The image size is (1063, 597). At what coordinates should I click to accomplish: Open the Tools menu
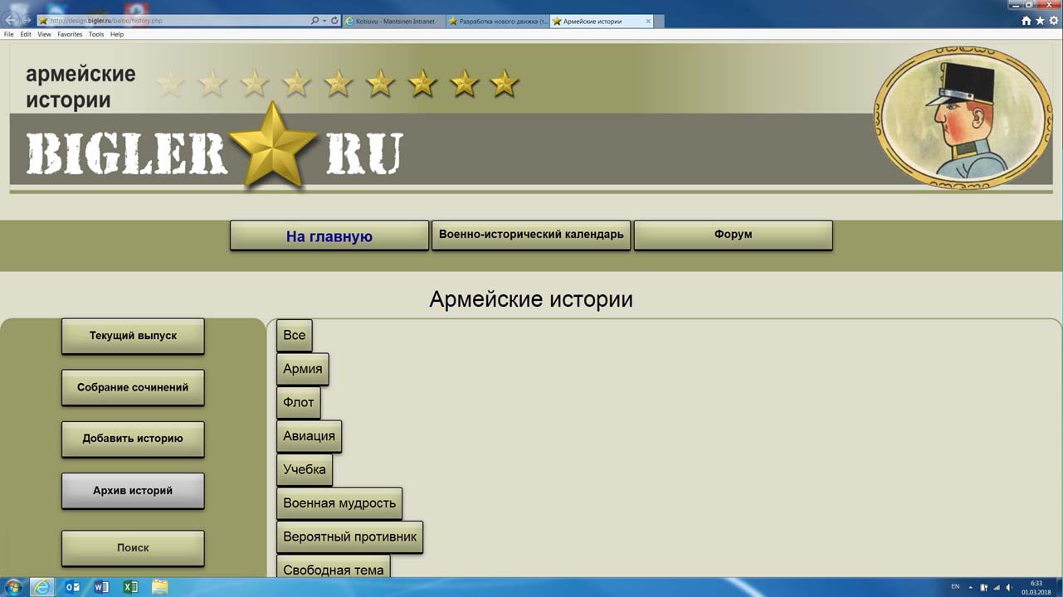click(96, 35)
